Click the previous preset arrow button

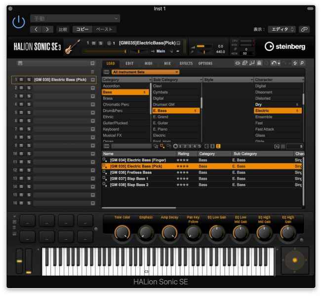[36, 29]
